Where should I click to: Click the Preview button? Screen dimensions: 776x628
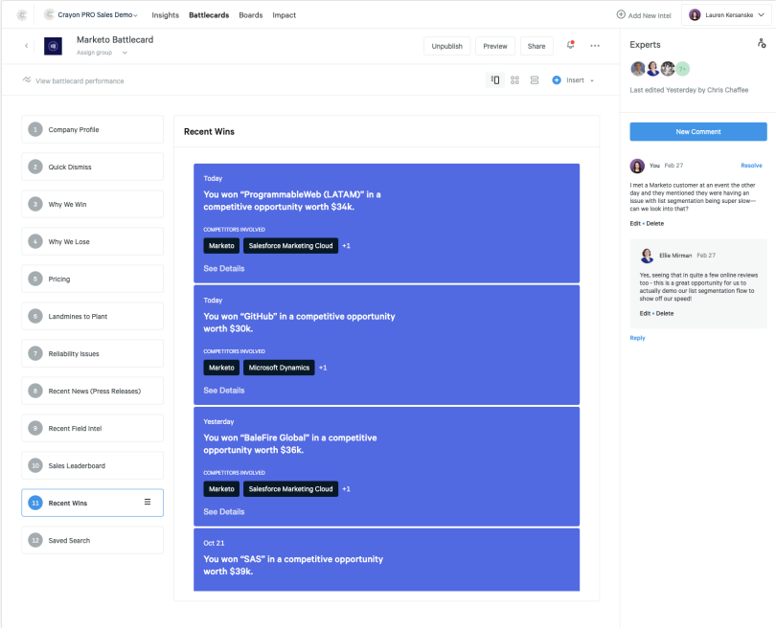(x=495, y=46)
